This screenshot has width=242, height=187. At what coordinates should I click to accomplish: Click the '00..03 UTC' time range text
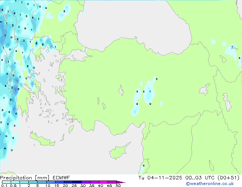200,178
